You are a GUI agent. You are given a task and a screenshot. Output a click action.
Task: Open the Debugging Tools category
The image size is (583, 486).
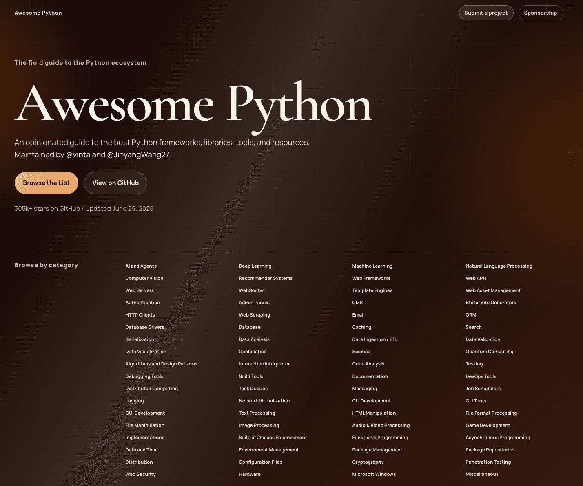(x=144, y=376)
